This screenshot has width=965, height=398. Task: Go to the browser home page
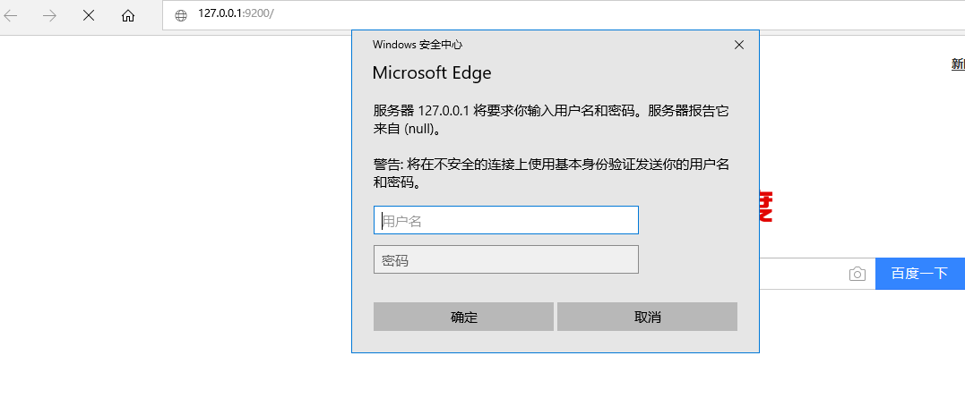(x=128, y=15)
